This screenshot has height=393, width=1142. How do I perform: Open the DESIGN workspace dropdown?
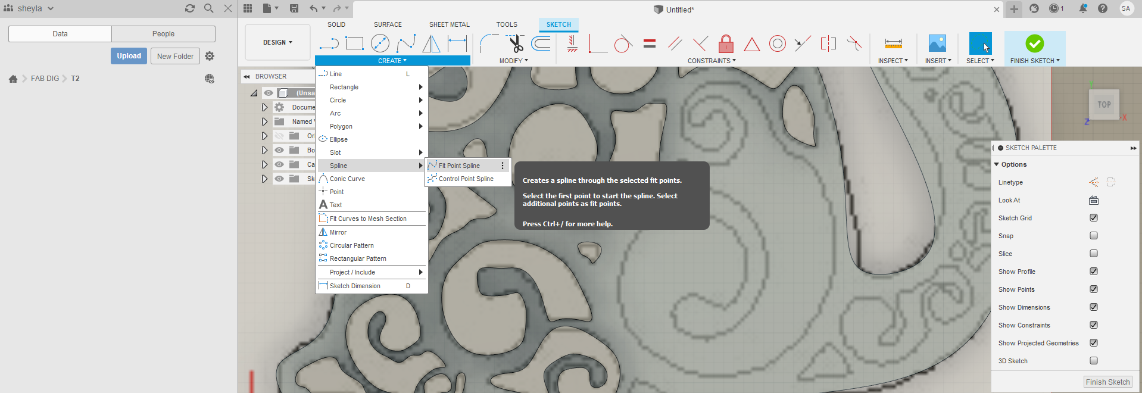pyautogui.click(x=277, y=42)
